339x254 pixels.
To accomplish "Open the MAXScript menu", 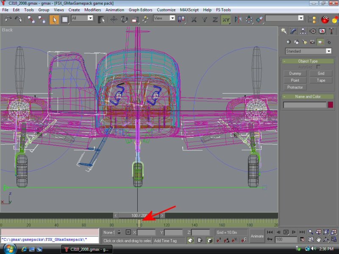I will (x=189, y=10).
